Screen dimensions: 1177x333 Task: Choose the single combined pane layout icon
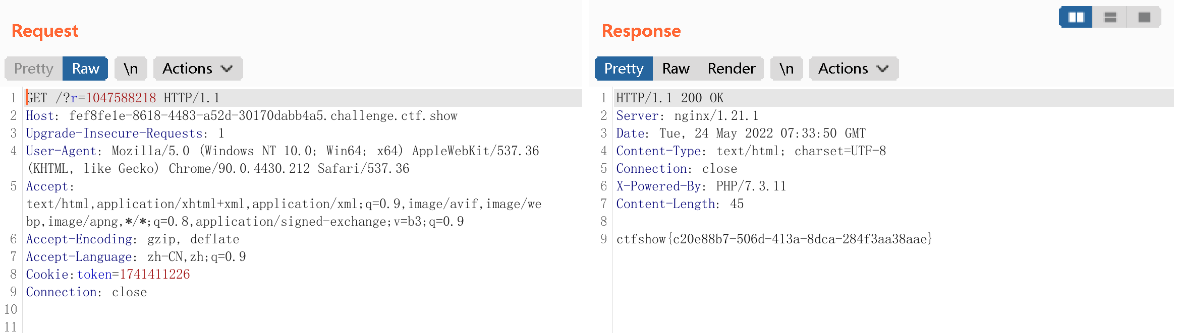[1144, 17]
